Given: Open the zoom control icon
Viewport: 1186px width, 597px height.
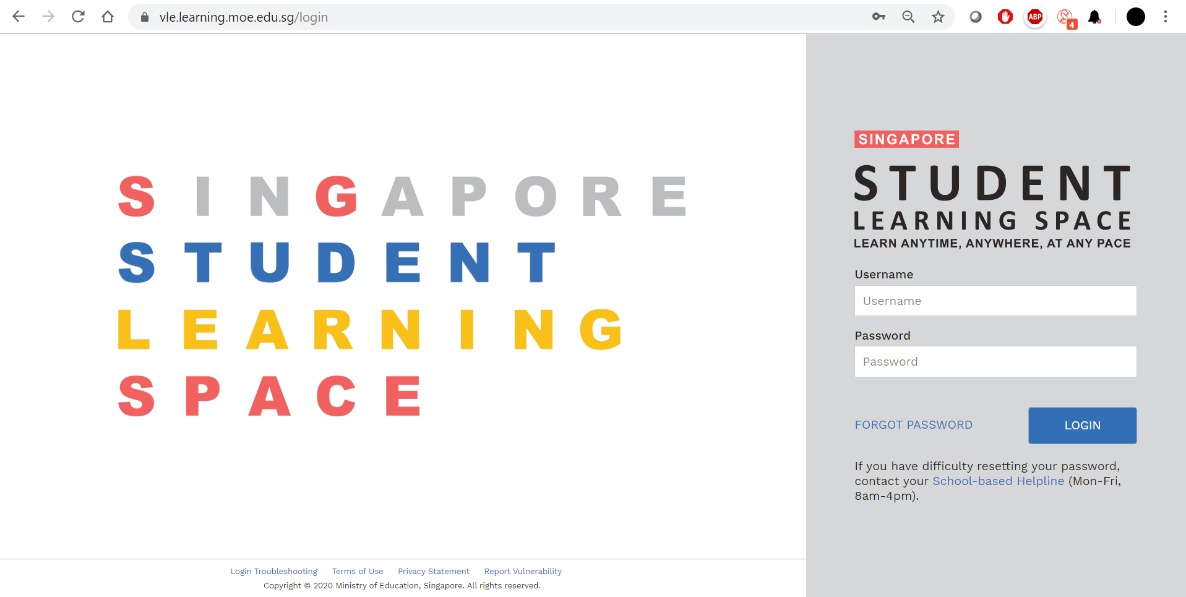Looking at the screenshot, I should pos(908,17).
